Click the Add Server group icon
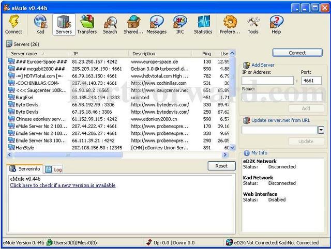Viewport: 331px width, 249px height. (x=246, y=65)
